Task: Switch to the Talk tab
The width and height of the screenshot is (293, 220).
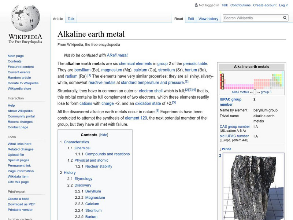Action: [x=71, y=19]
